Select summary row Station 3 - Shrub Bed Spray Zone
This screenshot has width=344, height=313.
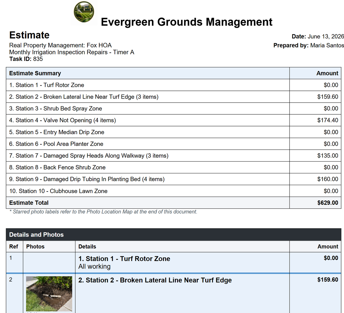[174, 108]
